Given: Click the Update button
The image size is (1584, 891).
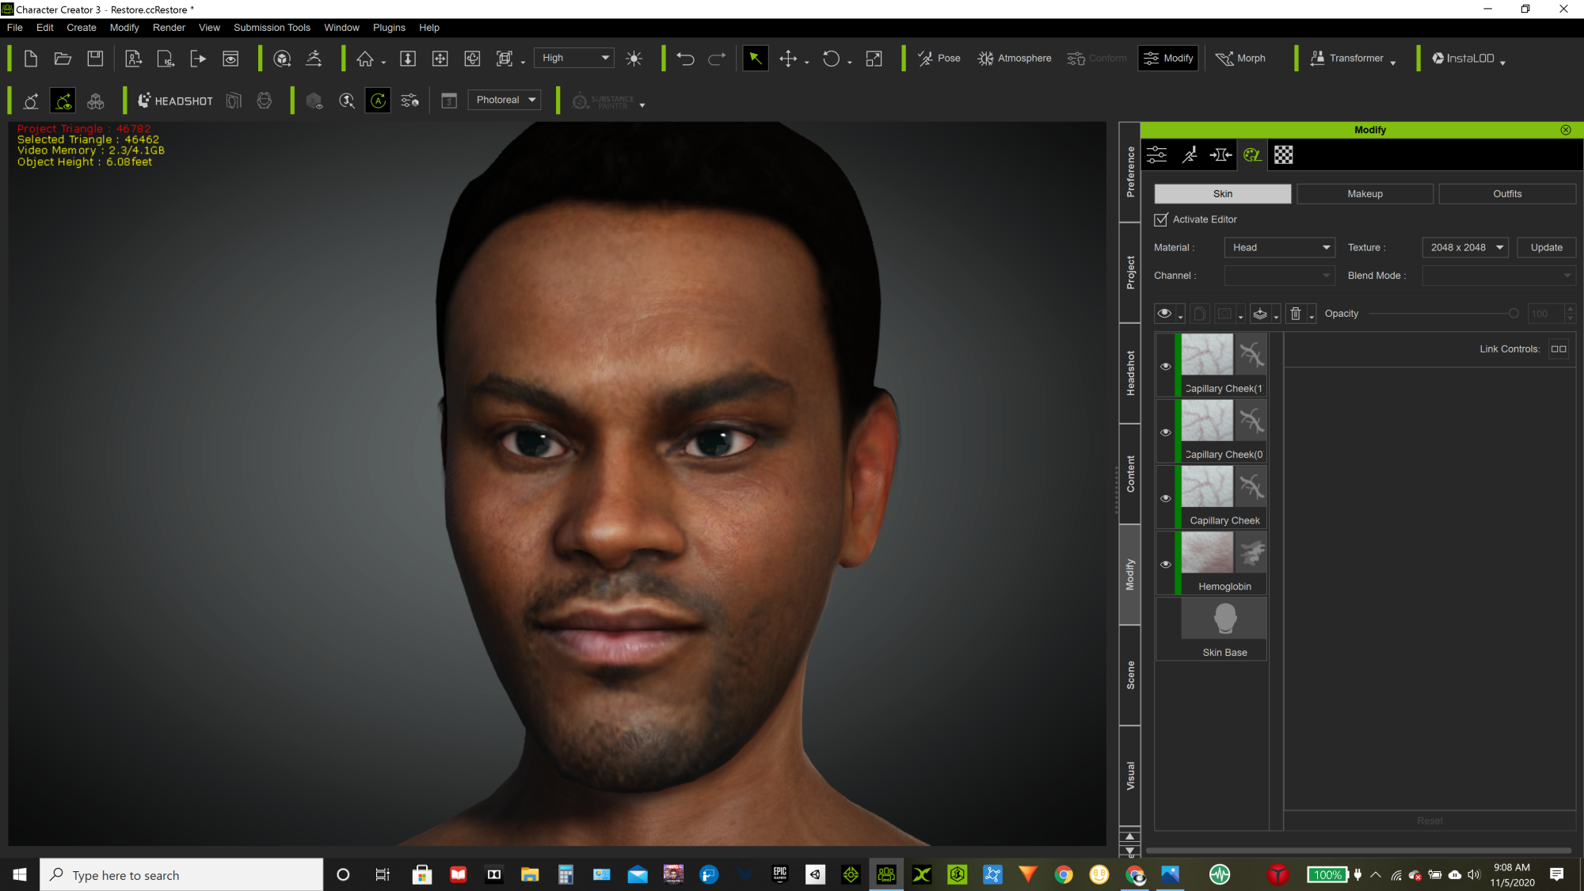Looking at the screenshot, I should pyautogui.click(x=1546, y=247).
